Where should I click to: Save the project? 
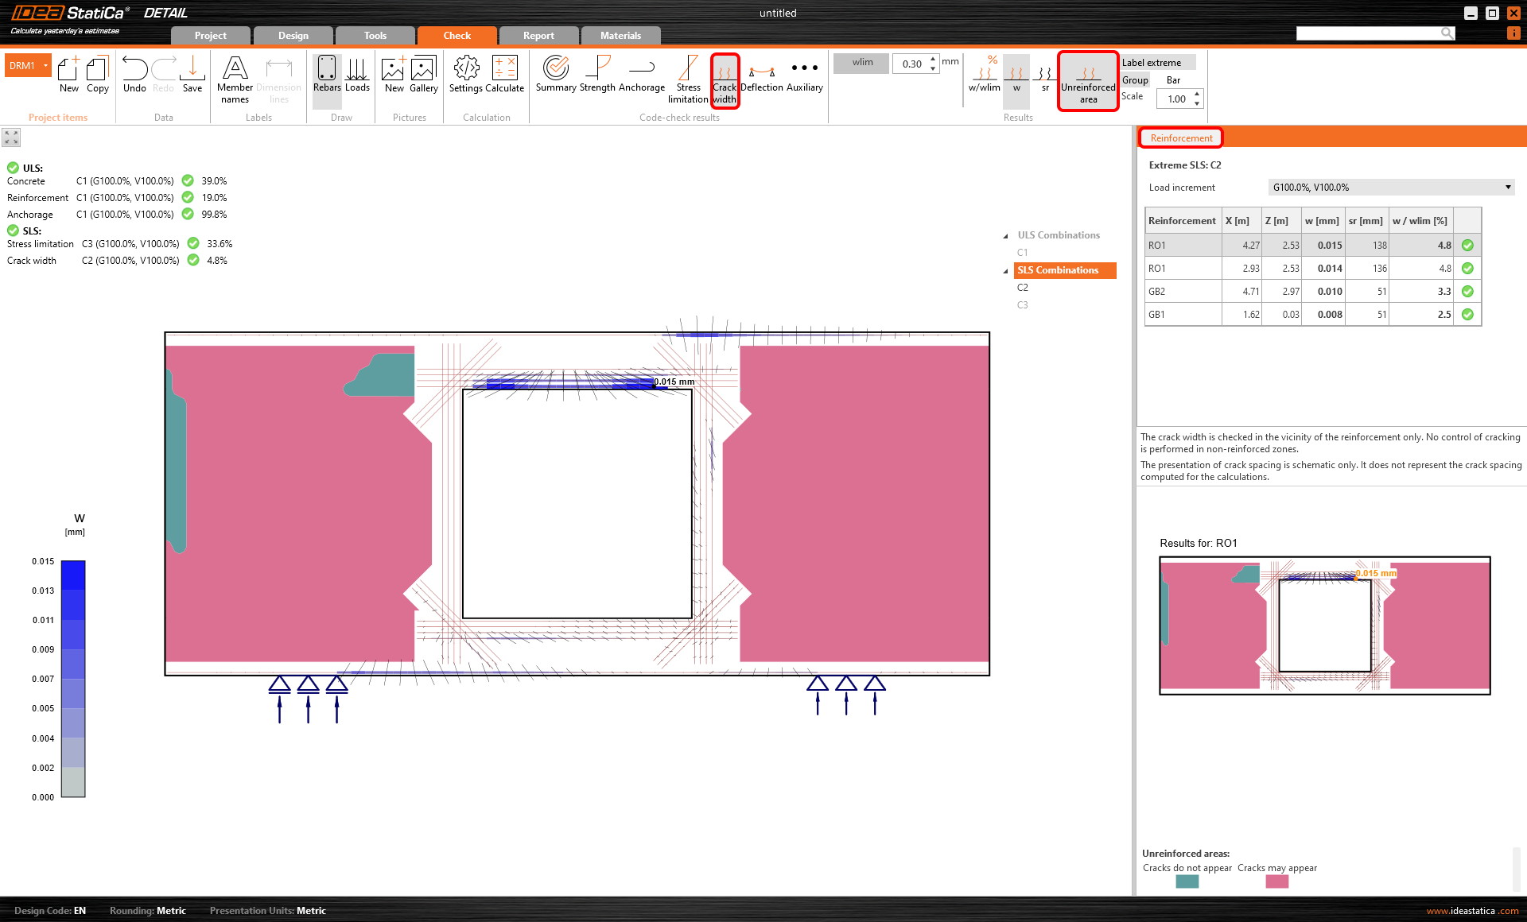tap(192, 76)
